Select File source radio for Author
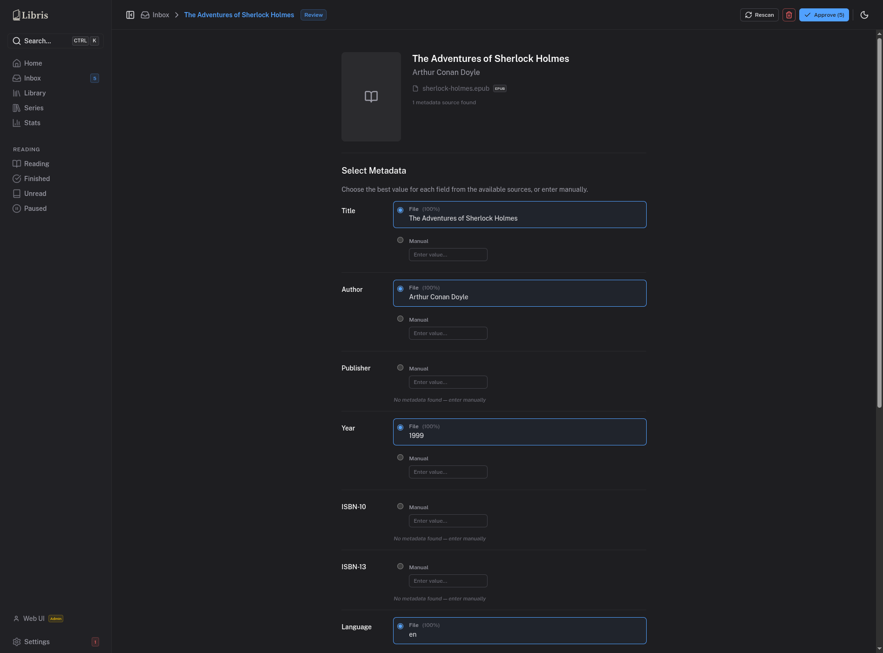This screenshot has height=653, width=883. pos(400,289)
